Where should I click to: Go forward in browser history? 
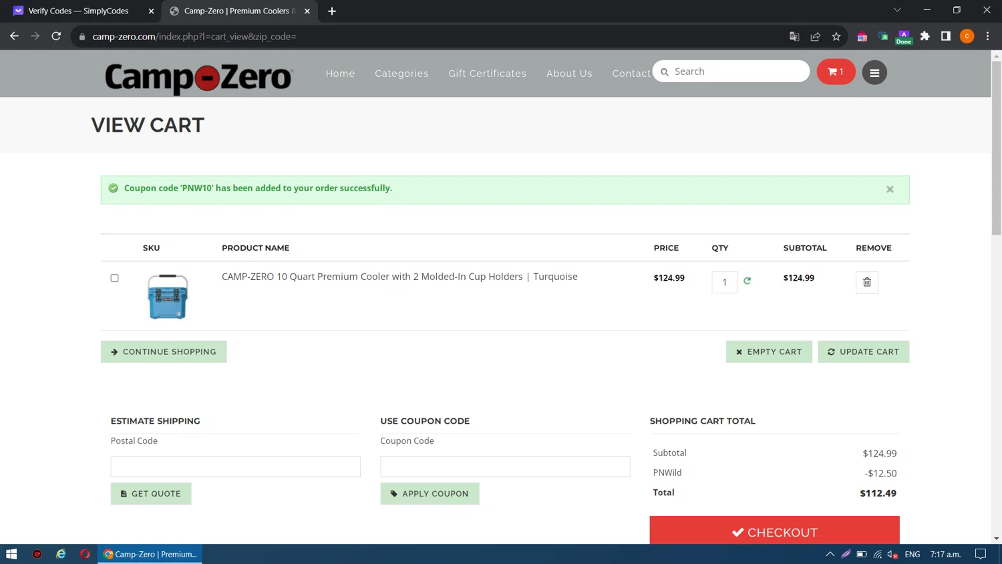(35, 36)
